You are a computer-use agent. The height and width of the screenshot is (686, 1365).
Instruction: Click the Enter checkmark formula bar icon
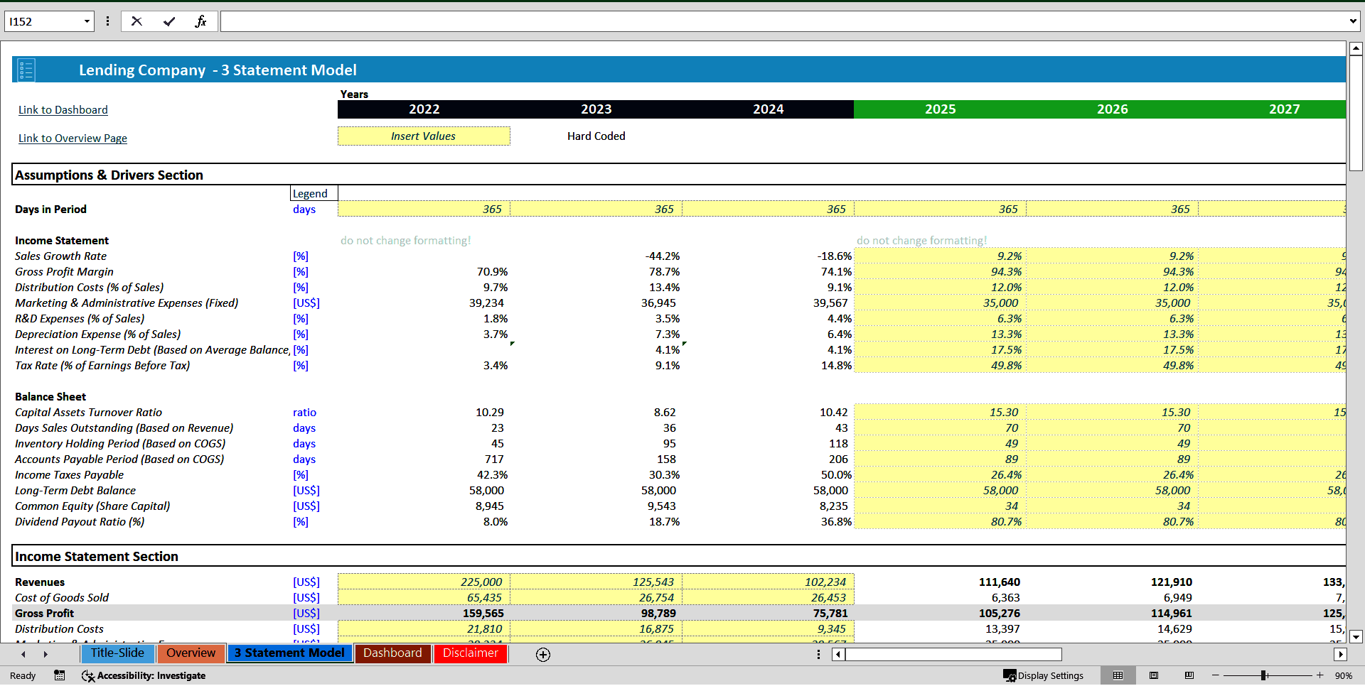coord(169,21)
